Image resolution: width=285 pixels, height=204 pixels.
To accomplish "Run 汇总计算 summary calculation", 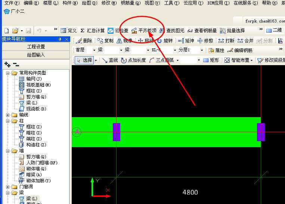I will (93, 31).
